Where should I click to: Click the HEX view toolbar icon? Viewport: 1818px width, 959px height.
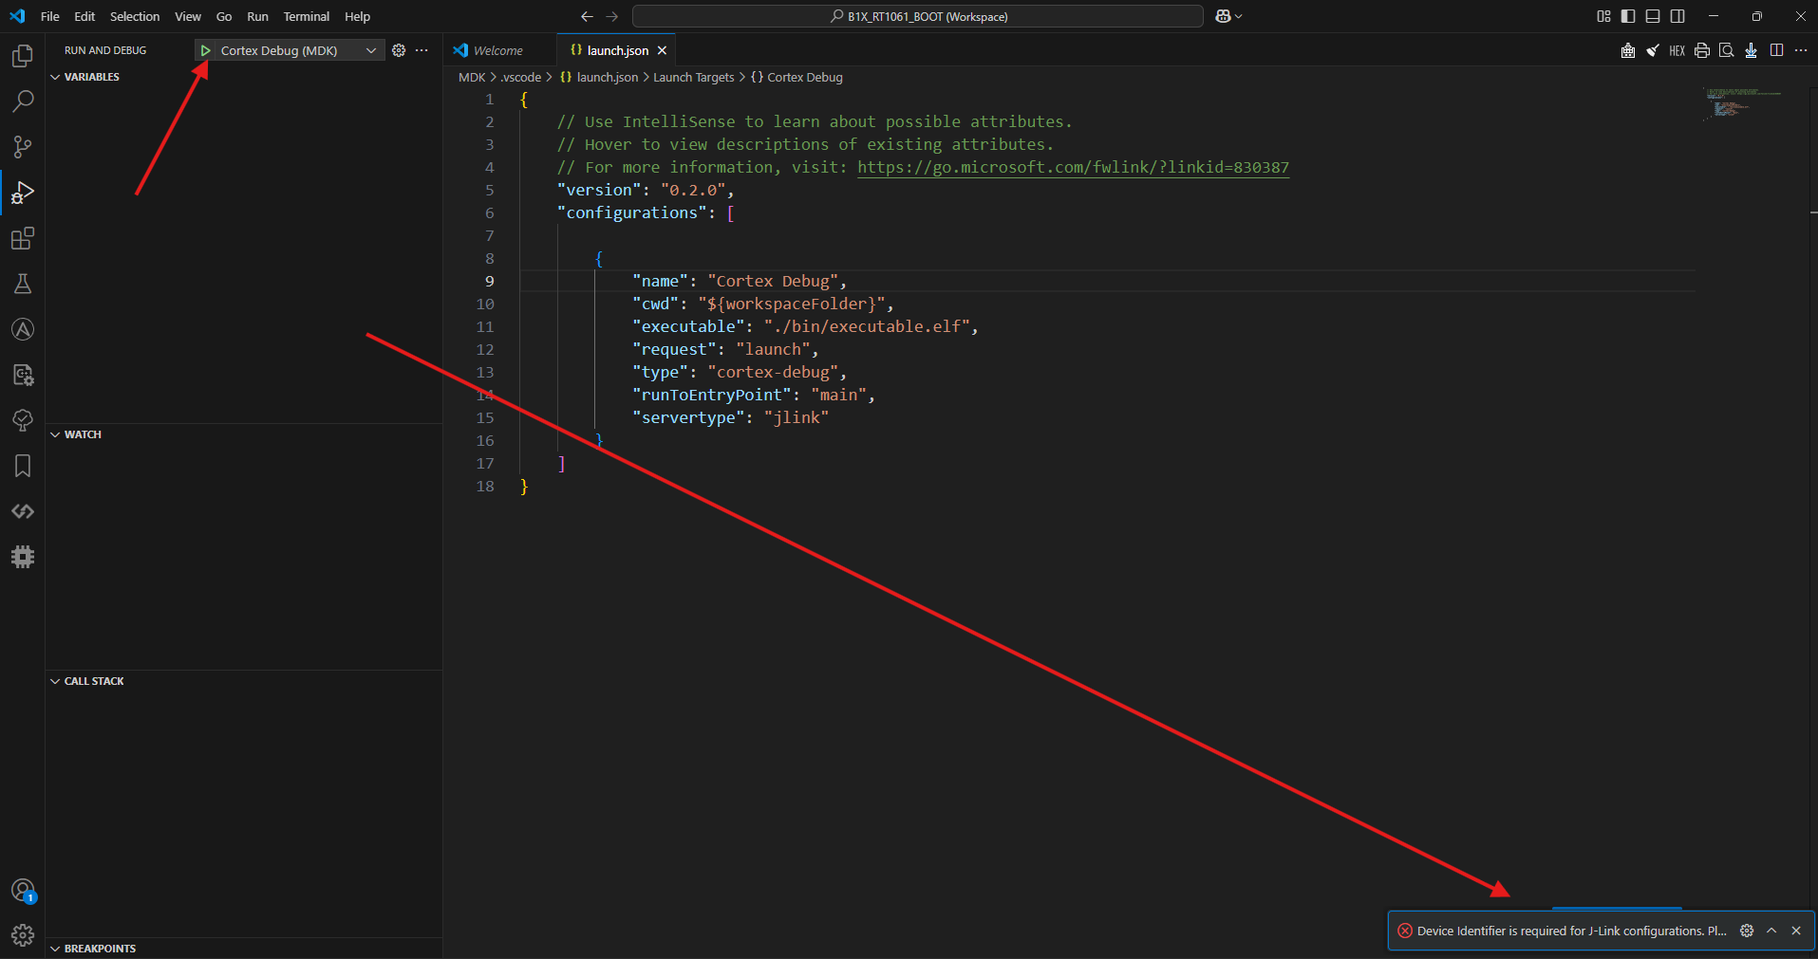click(1677, 50)
